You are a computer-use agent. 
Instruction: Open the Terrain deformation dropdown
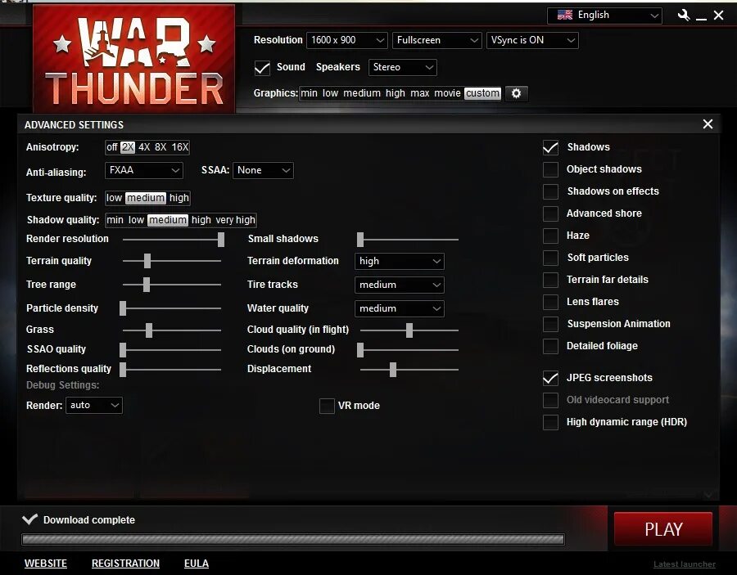(x=399, y=261)
